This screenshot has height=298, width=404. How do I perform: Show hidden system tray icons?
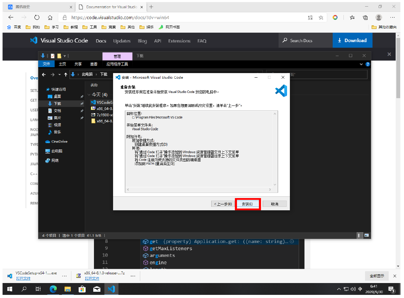[339, 289]
